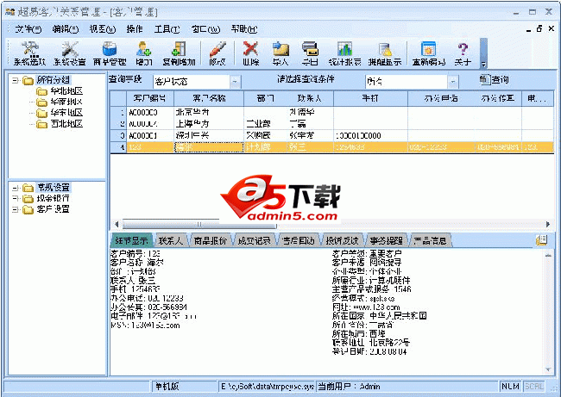561x397 pixels.
Task: Click detail panel scroll-down arrow
Action: tap(548, 369)
